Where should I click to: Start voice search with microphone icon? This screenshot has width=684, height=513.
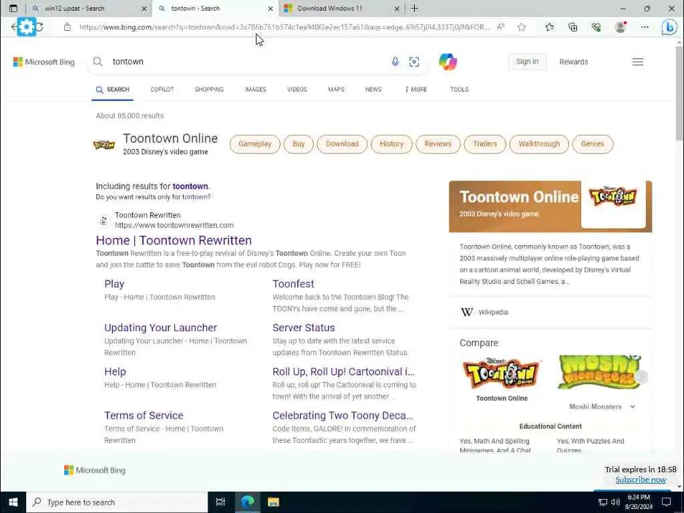395,61
